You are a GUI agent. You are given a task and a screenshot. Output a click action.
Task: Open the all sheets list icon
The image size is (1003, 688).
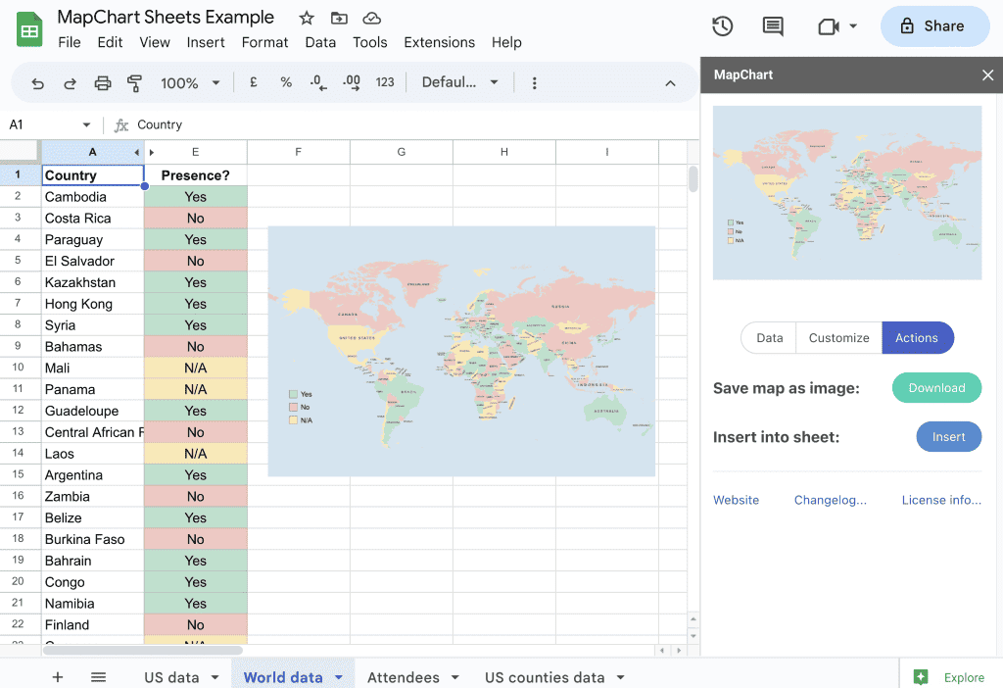[x=98, y=677]
